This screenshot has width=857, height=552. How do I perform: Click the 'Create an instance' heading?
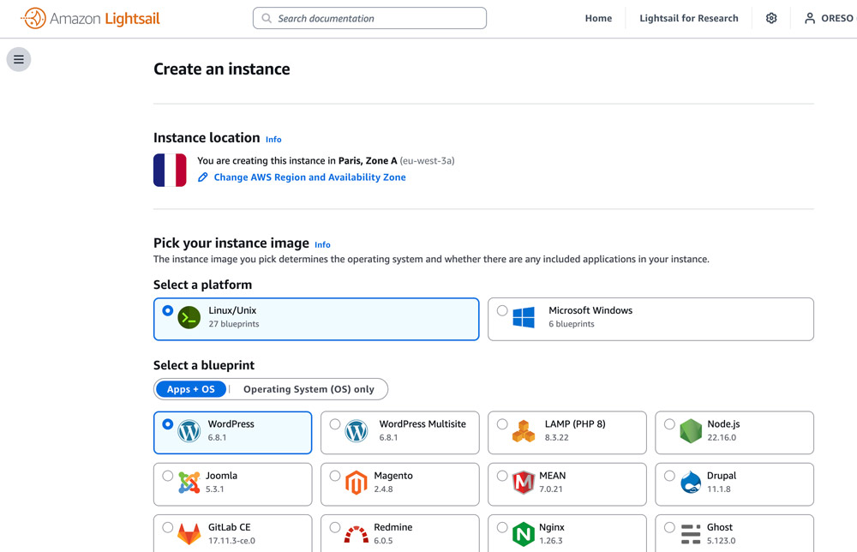[x=221, y=69]
